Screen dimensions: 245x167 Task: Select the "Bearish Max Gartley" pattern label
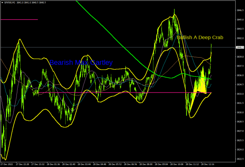(x=81, y=62)
